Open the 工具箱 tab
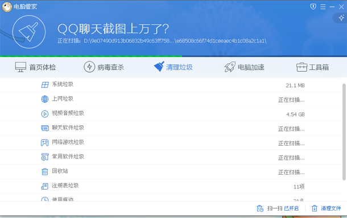The height and width of the screenshot is (218, 347). tap(312, 67)
